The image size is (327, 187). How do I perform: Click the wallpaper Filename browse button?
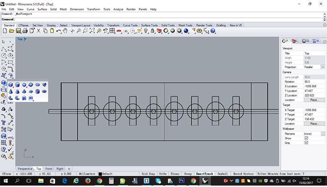click(x=323, y=134)
